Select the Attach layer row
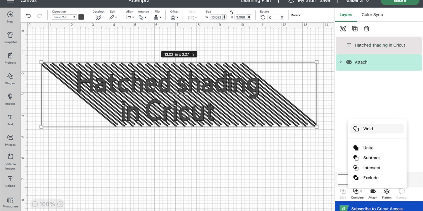The height and width of the screenshot is (211, 423). 379,62
